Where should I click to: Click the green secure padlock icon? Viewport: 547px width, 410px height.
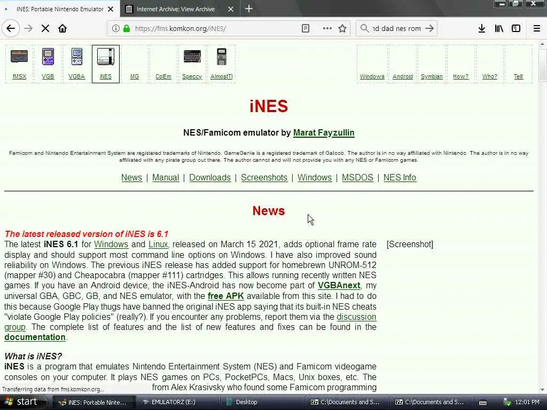coord(127,28)
